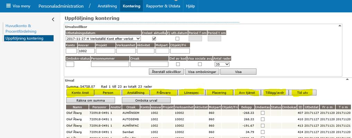Click the Utbetdat column header
This screenshot has width=352, height=138.
tap(312, 107)
